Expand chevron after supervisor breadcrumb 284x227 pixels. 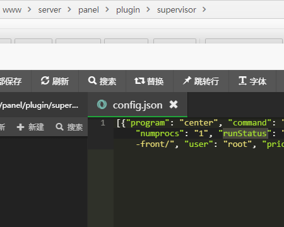[x=204, y=9]
